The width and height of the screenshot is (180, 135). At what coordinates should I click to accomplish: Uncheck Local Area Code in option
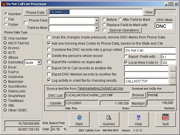[x=126, y=62]
